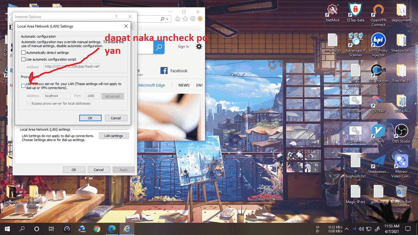418x235 pixels.
Task: Select the IP bughosts.txt file icon
Action: pos(355,166)
